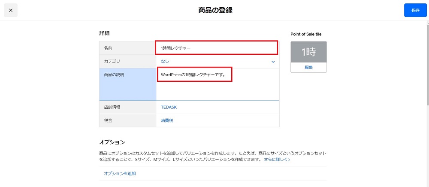Click the 店舗情報 row label
The height and width of the screenshot is (187, 429).
click(x=112, y=107)
